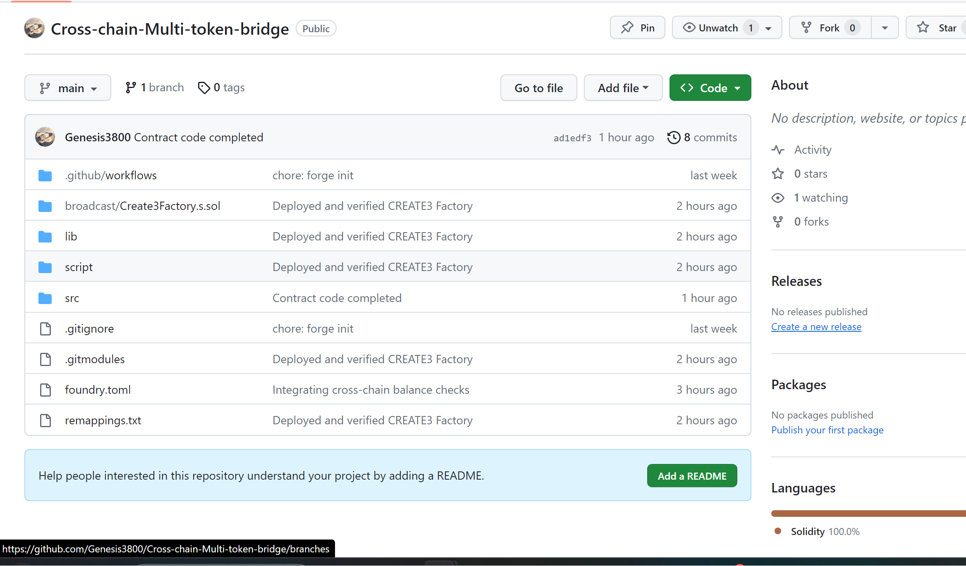Image resolution: width=966 pixels, height=566 pixels.
Task: Click the pin icon in the Pin button
Action: [x=627, y=28]
